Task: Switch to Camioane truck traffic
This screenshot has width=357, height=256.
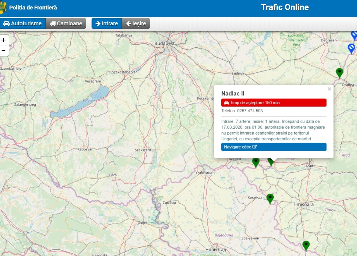Action: [x=66, y=23]
